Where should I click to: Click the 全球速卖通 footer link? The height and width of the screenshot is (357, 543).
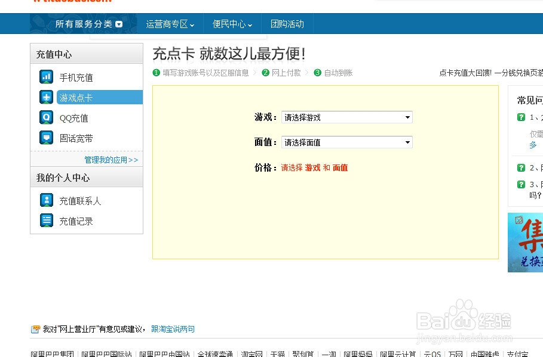click(x=215, y=354)
